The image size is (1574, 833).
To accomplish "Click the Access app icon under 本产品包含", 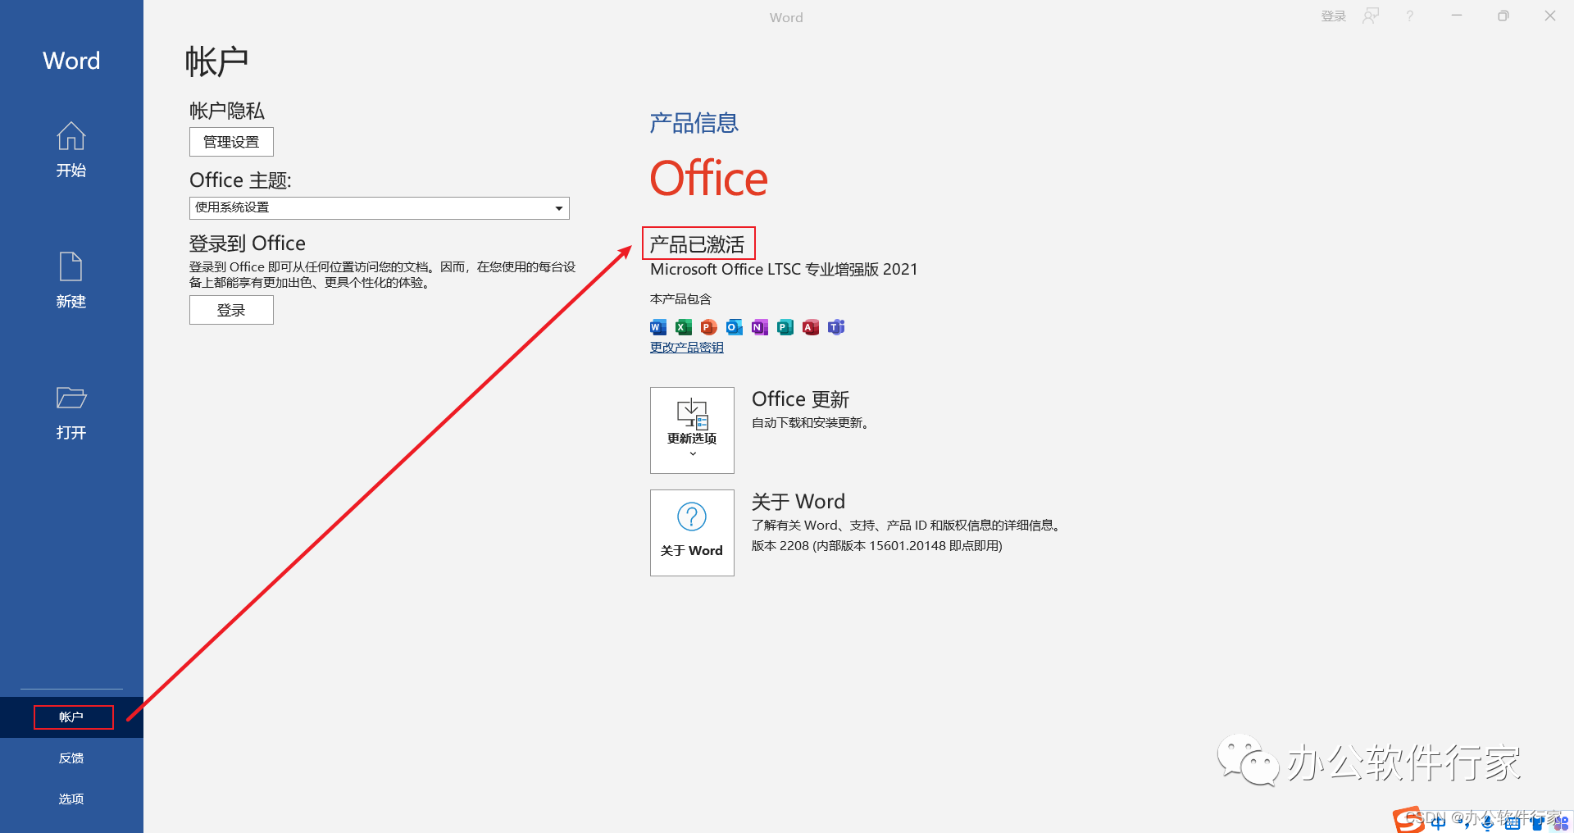I will (x=811, y=327).
